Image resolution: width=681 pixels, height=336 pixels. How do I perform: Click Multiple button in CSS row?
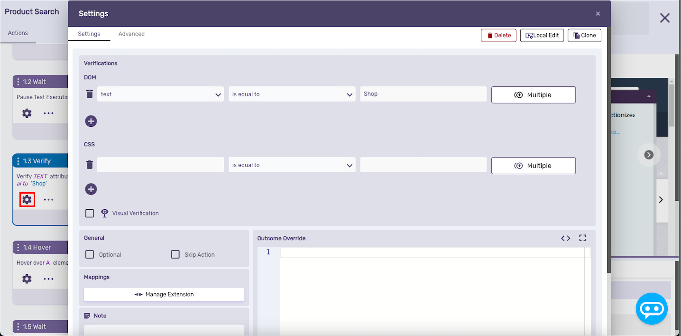[533, 166]
